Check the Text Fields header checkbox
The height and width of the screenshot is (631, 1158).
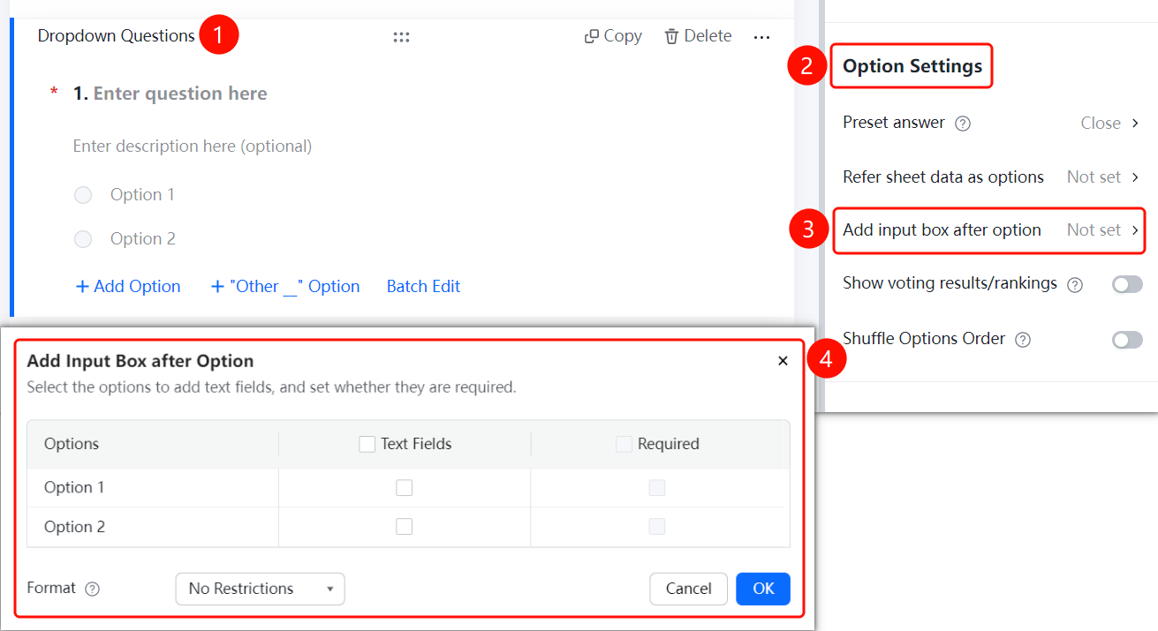367,444
